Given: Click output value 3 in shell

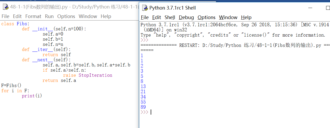Looking at the screenshot, I should point(142,71).
